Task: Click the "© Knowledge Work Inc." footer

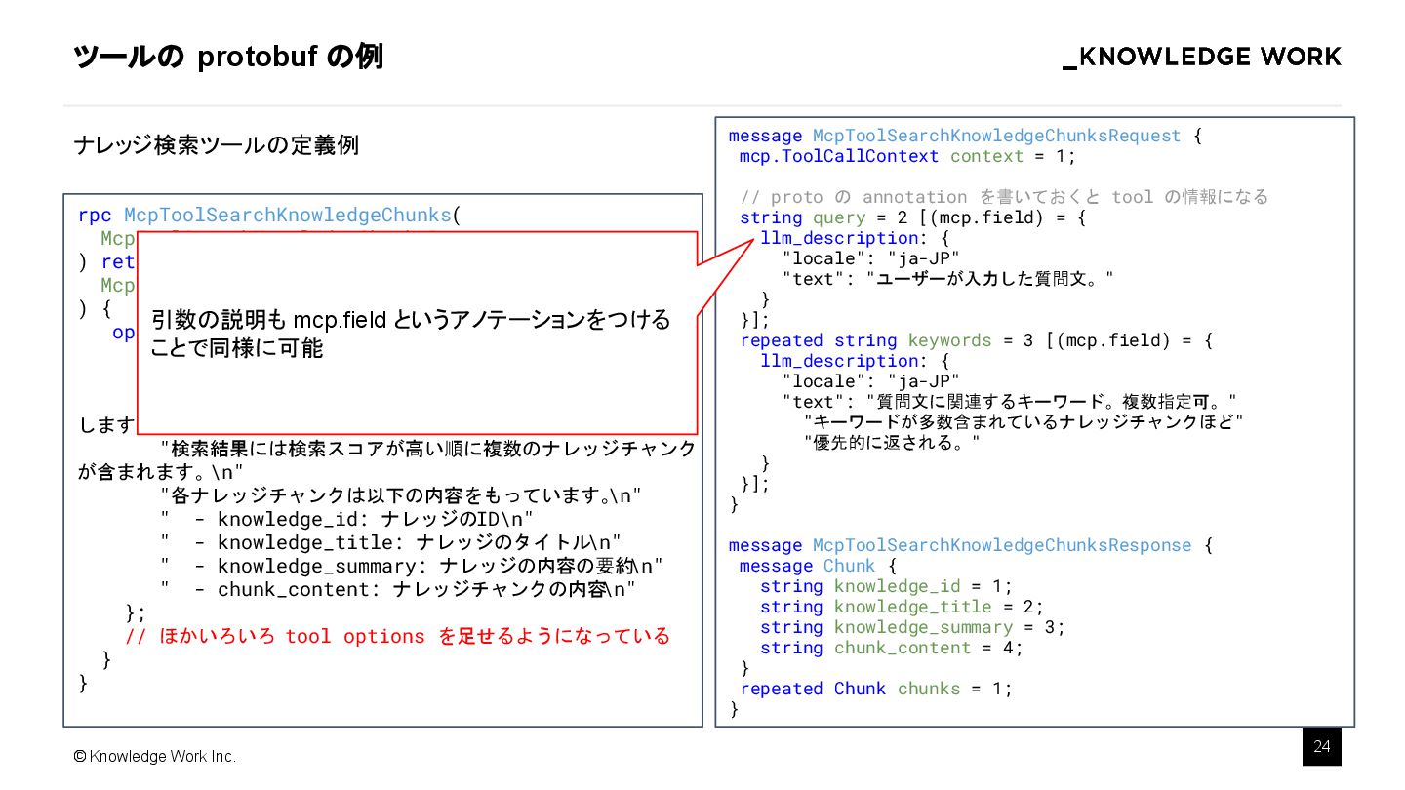Action: [x=155, y=757]
